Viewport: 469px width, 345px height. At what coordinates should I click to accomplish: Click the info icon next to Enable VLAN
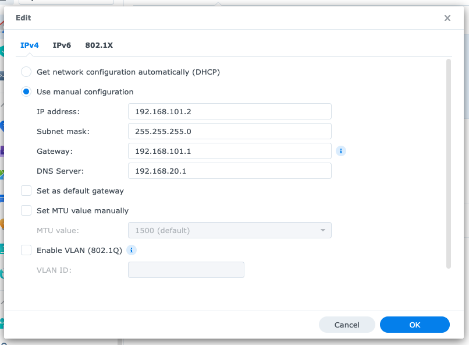click(x=132, y=250)
